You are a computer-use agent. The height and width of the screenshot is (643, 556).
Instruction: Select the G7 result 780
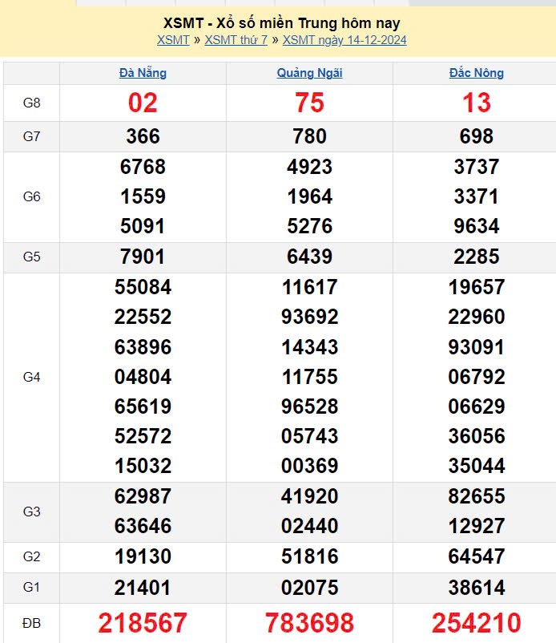click(x=309, y=136)
